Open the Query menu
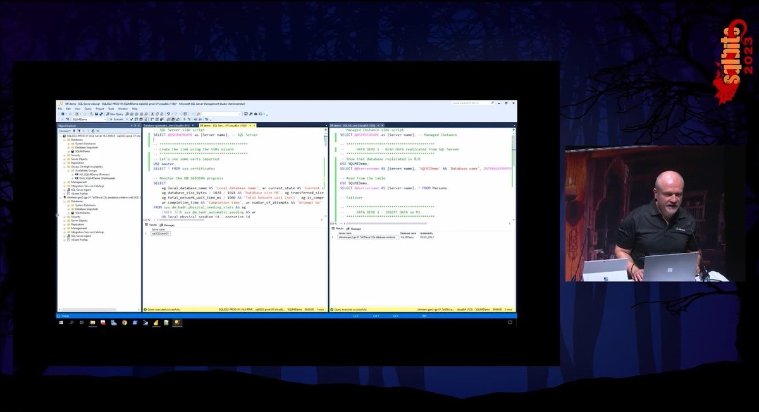The width and height of the screenshot is (759, 412). [x=88, y=109]
